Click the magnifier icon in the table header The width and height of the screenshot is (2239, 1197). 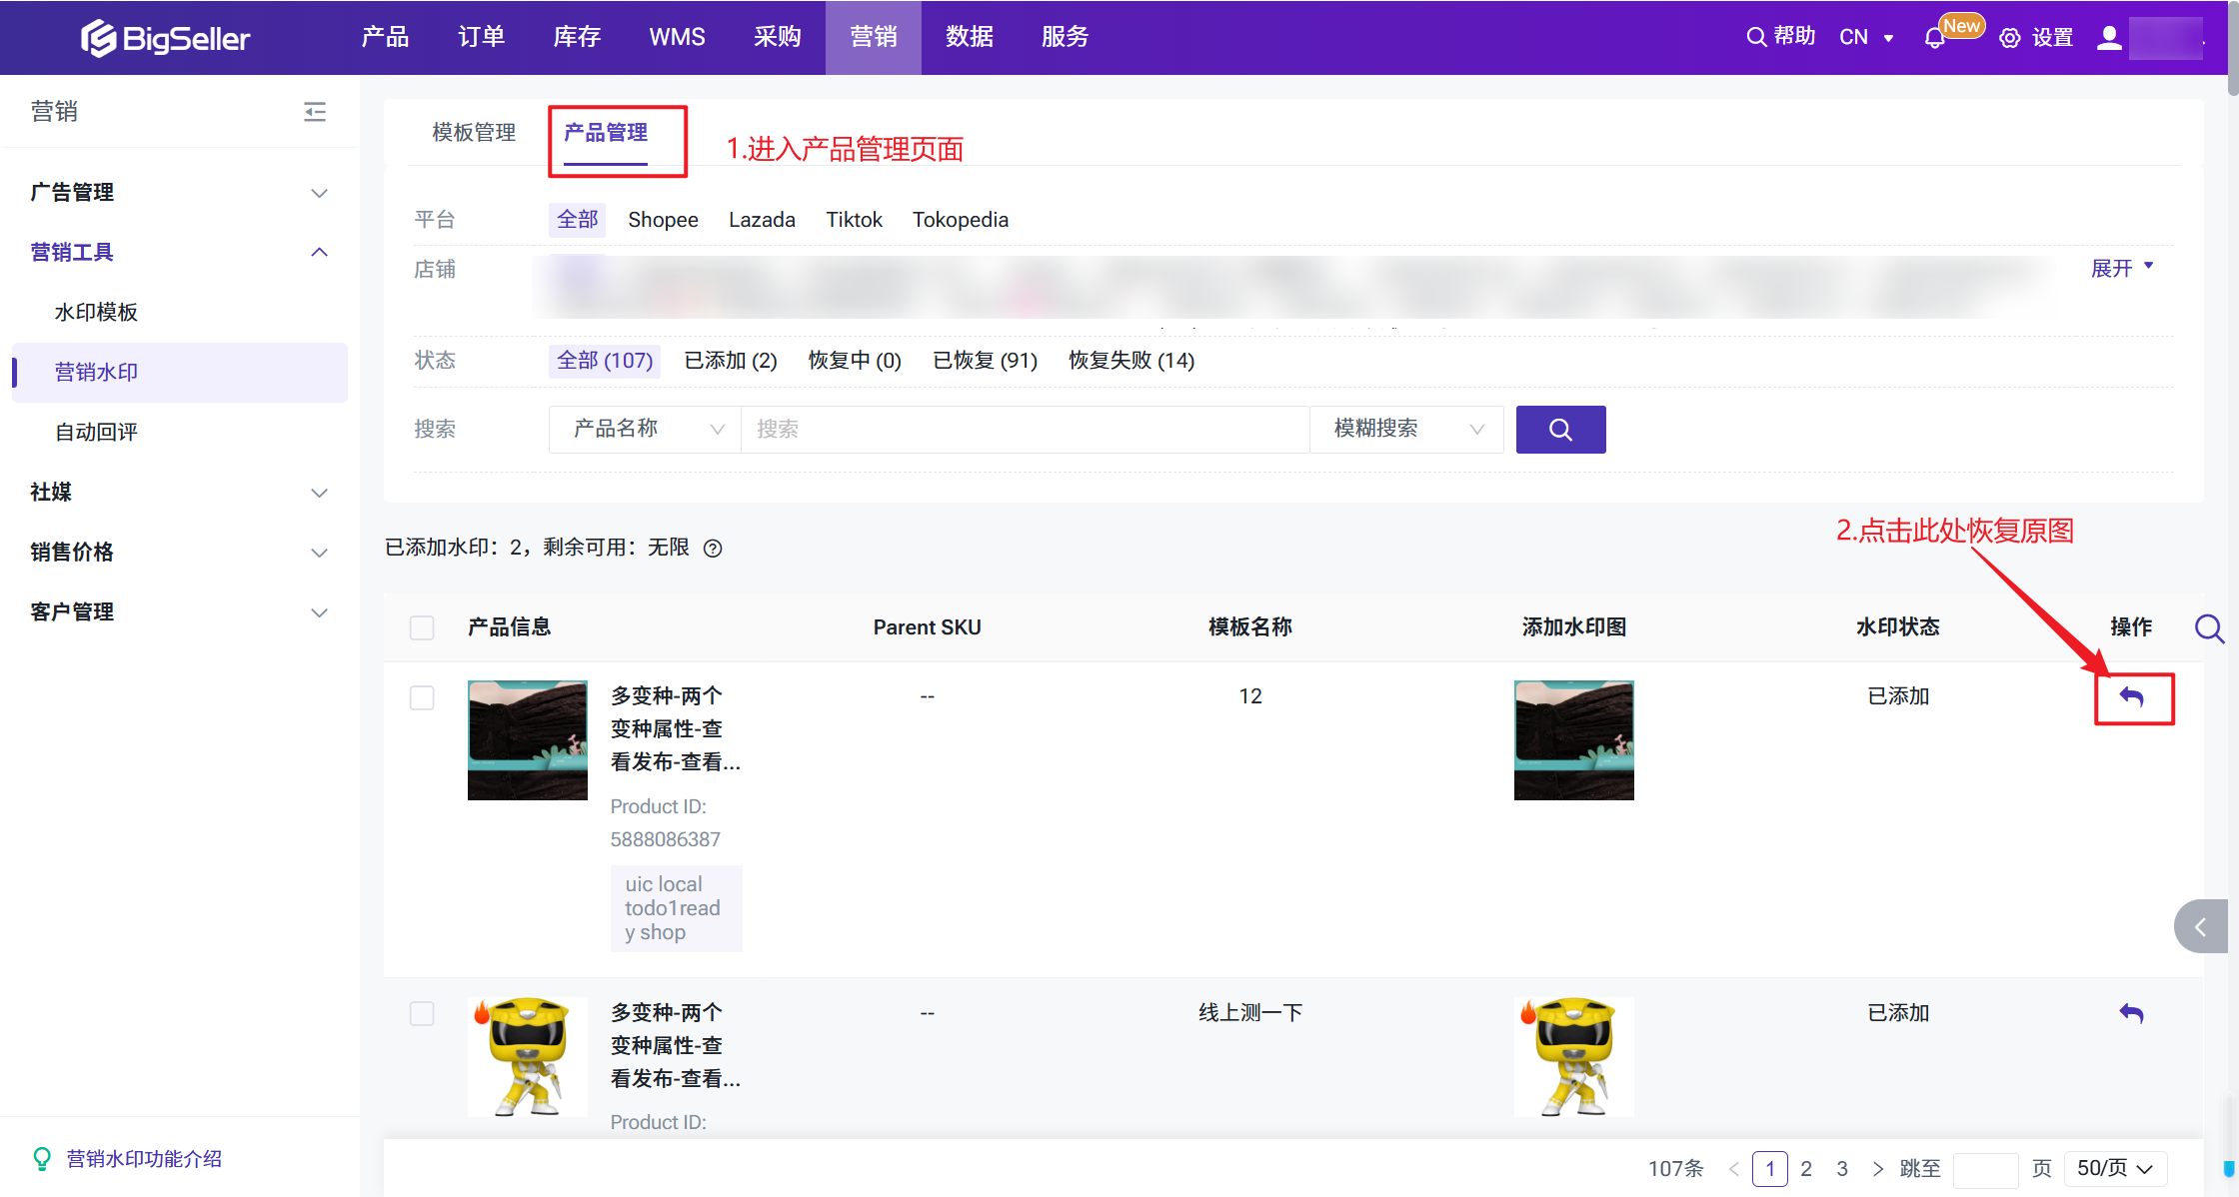(2208, 627)
